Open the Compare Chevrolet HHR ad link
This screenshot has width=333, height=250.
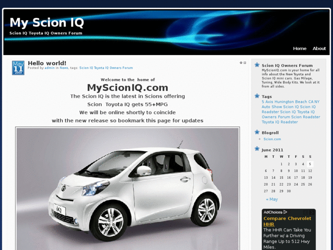tap(287, 221)
